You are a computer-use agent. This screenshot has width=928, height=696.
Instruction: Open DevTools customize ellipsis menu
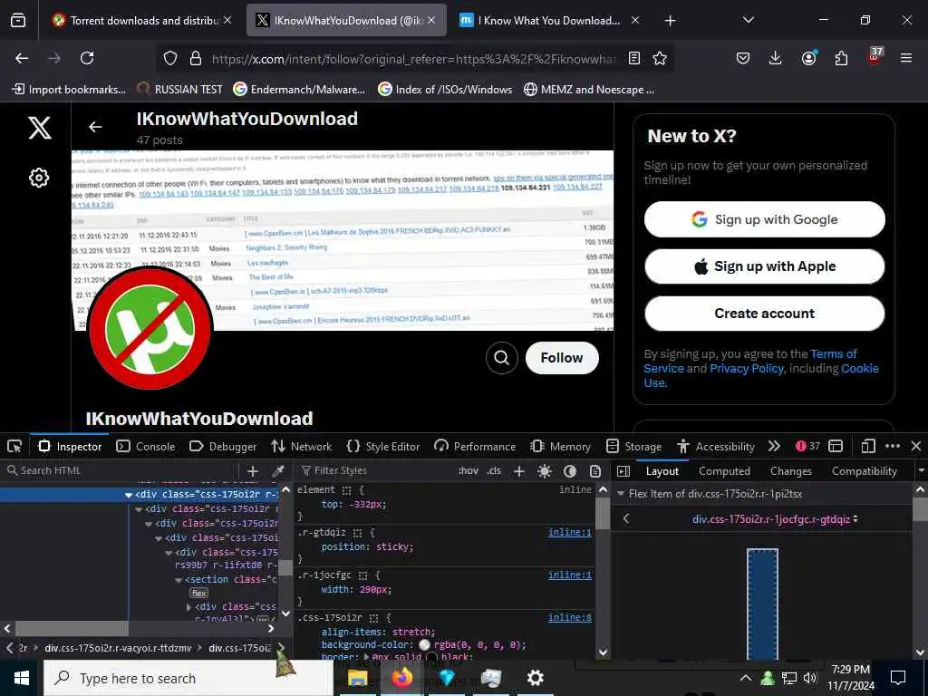pyautogui.click(x=893, y=446)
